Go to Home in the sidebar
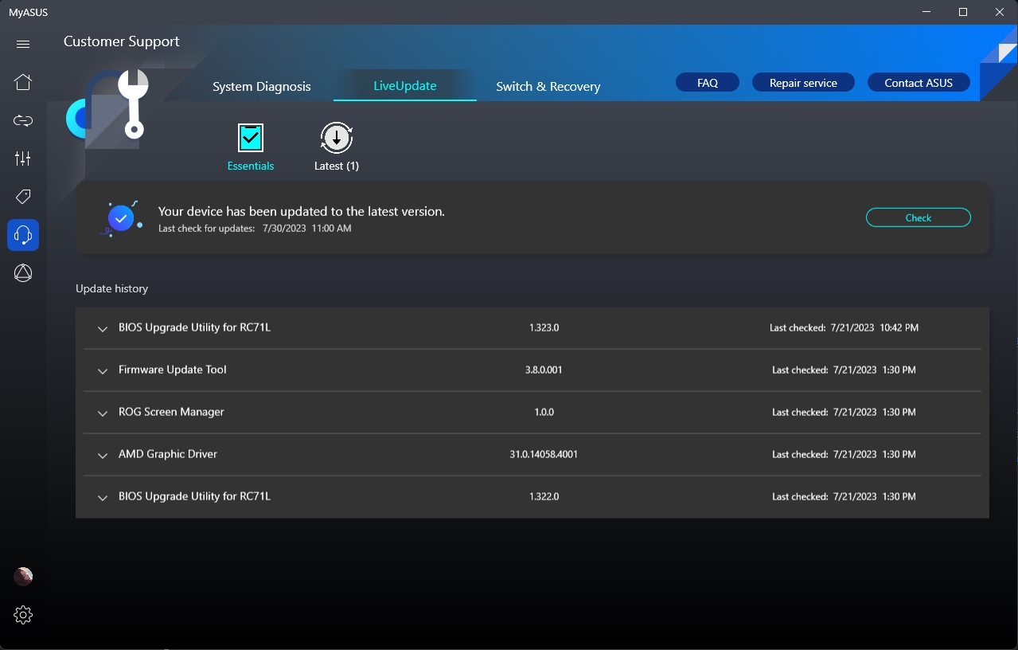The image size is (1018, 650). coord(23,82)
